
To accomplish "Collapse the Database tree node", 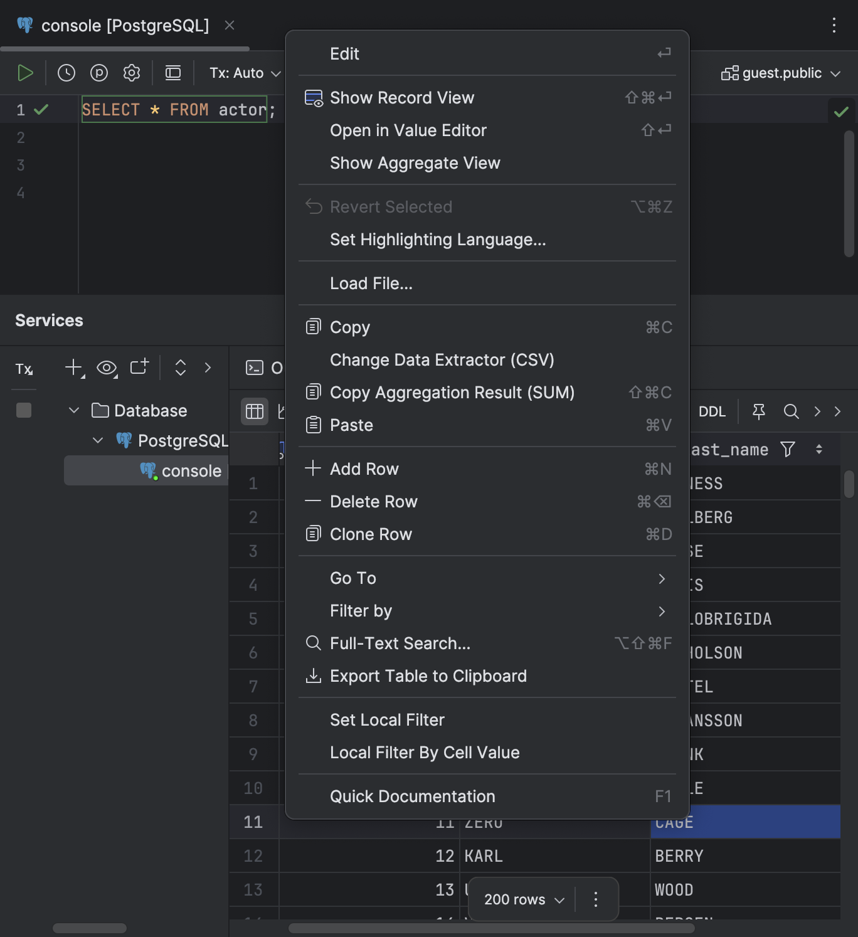I will pyautogui.click(x=73, y=410).
